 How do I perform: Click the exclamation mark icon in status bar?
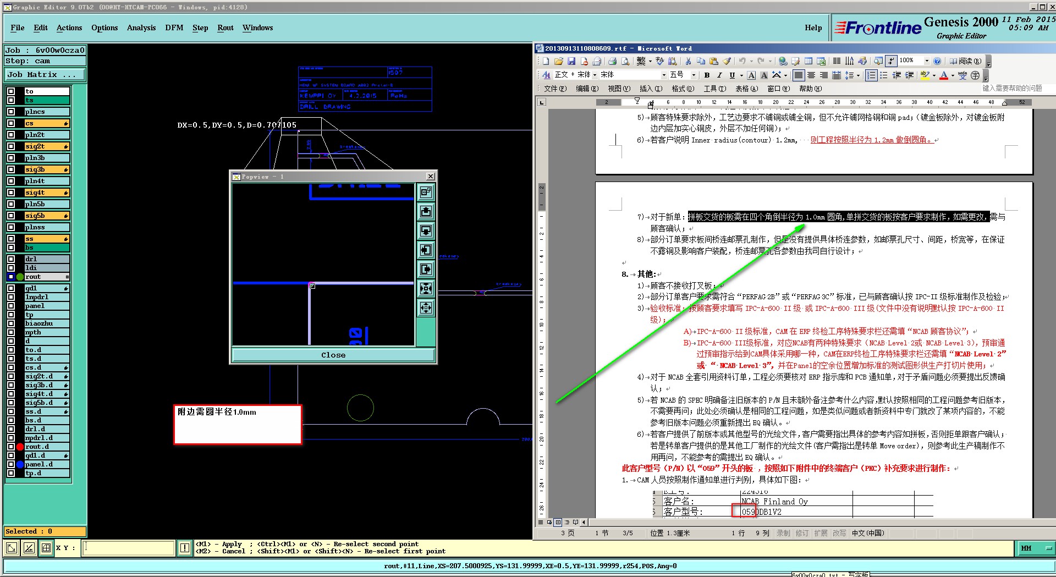pyautogui.click(x=185, y=548)
